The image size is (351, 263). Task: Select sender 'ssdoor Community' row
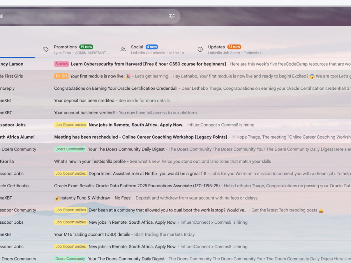click(18, 210)
